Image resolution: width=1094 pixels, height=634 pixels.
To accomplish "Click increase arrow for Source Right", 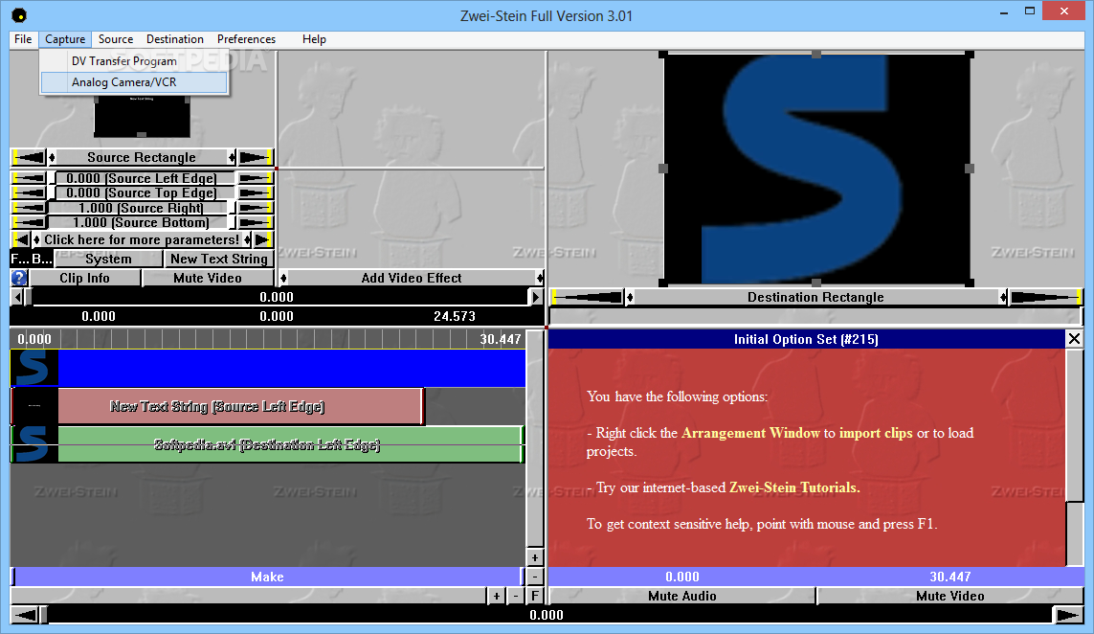I will point(256,208).
